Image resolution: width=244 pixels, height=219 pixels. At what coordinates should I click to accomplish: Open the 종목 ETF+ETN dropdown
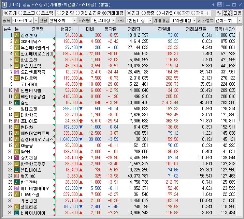36,20
